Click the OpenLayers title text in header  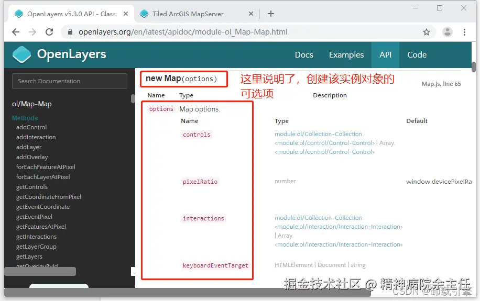(x=71, y=54)
